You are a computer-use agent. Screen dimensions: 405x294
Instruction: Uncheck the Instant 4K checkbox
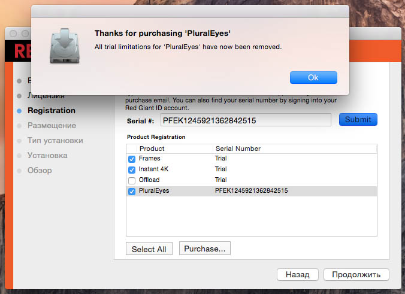pyautogui.click(x=132, y=169)
